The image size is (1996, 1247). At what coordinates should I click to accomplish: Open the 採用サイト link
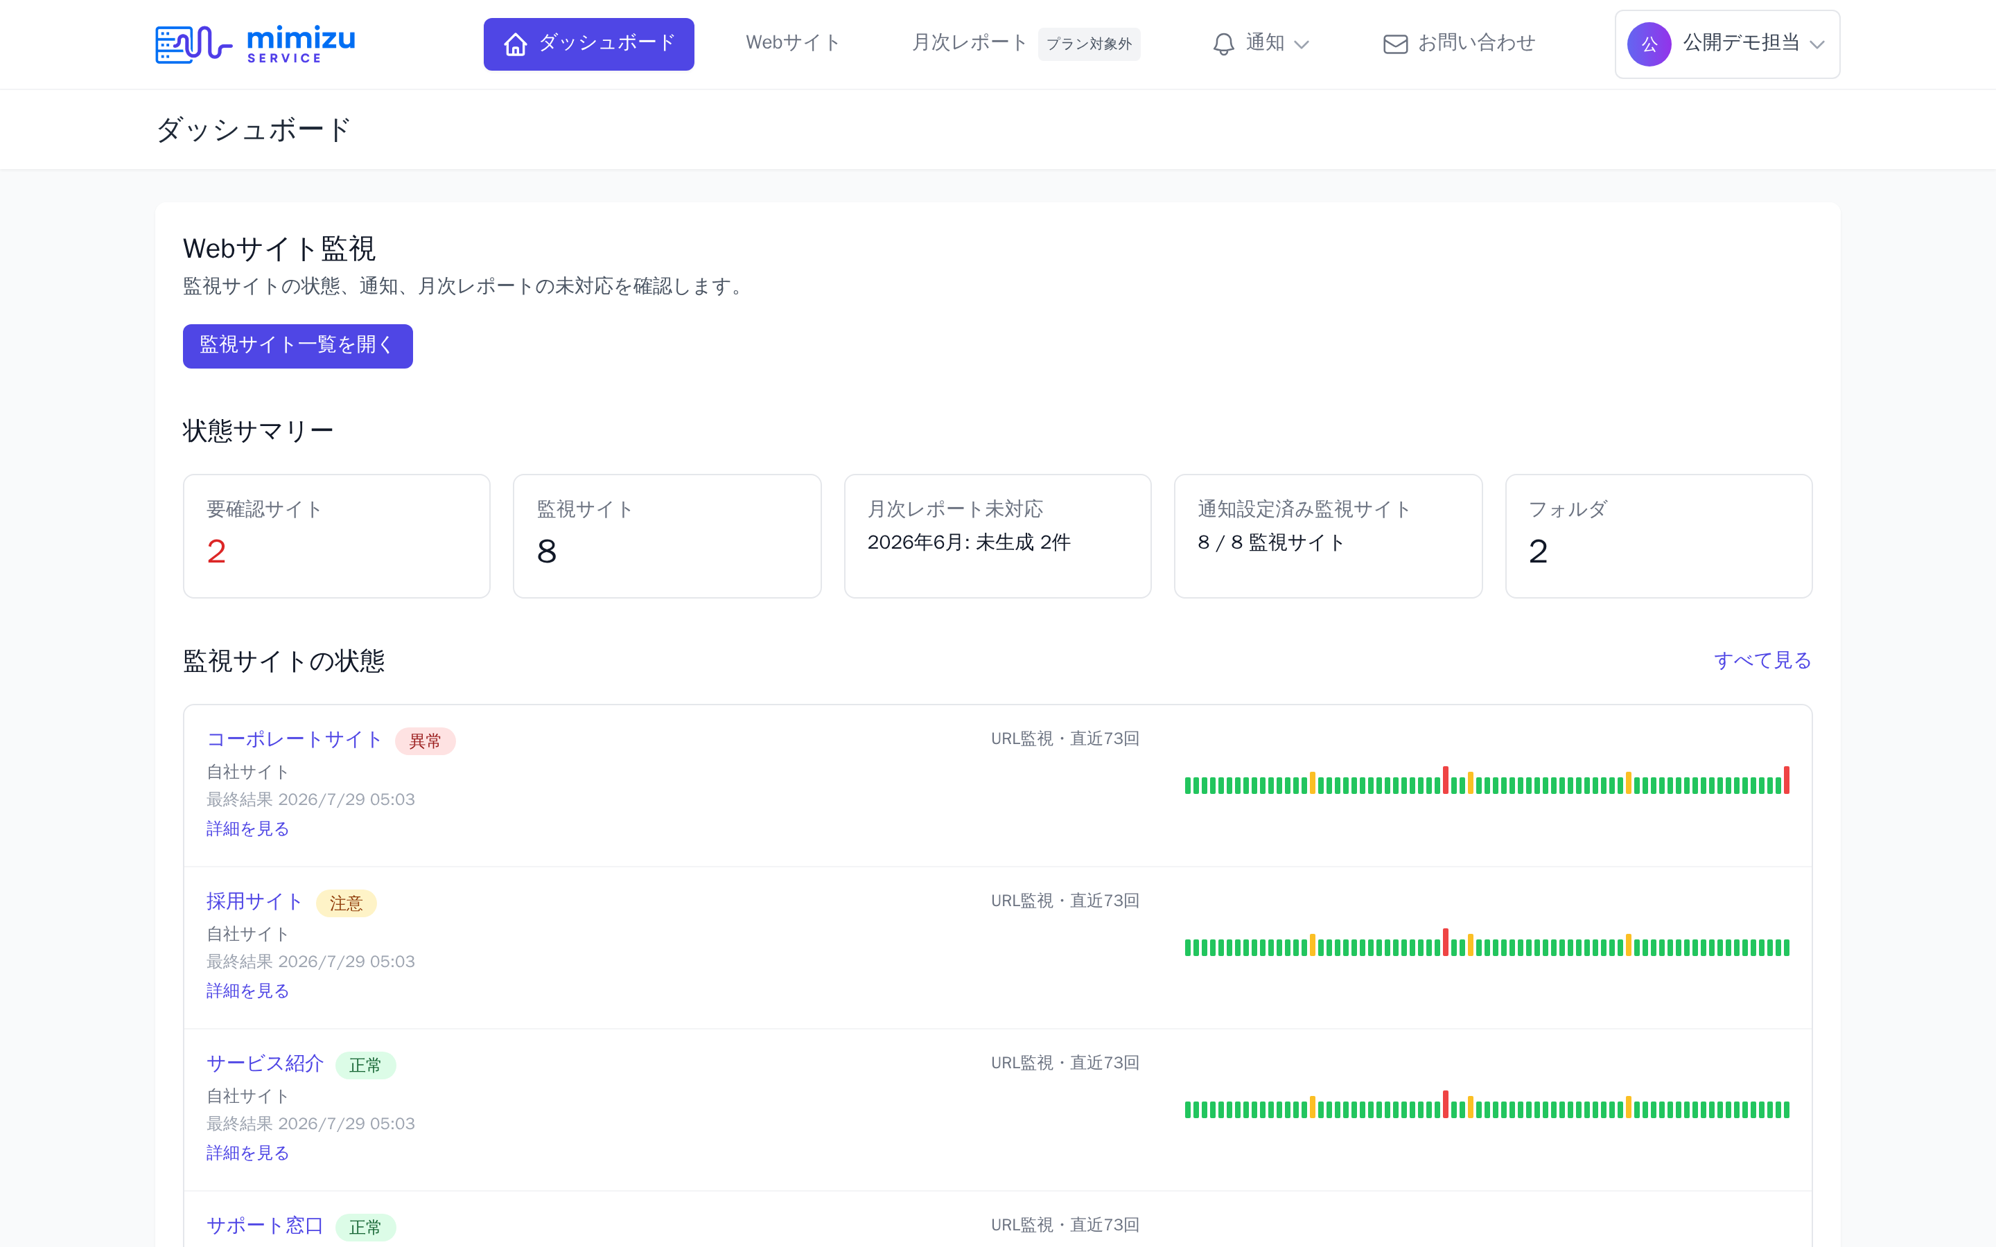[x=254, y=901]
